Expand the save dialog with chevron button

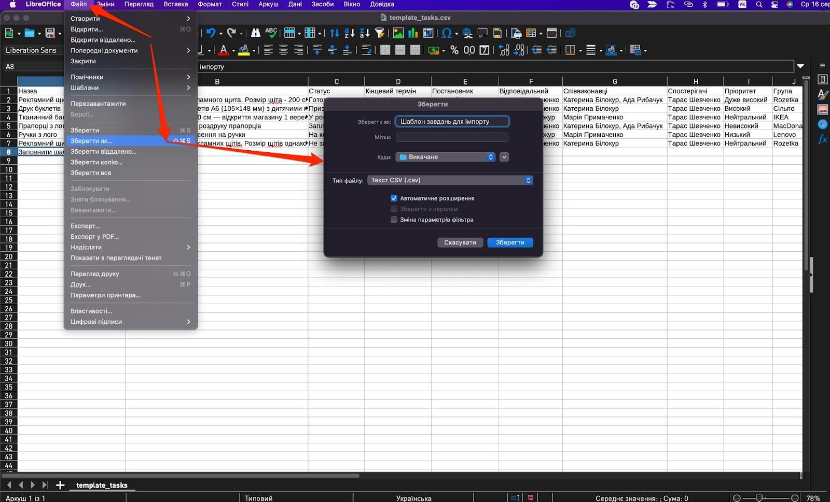pos(504,157)
